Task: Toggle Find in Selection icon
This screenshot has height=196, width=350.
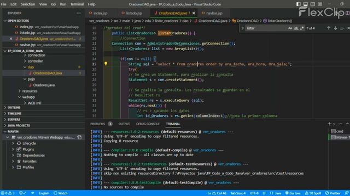Action: point(342,28)
